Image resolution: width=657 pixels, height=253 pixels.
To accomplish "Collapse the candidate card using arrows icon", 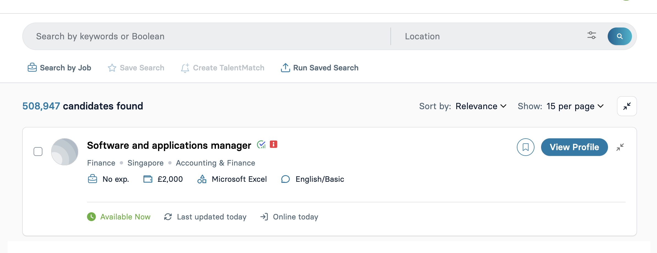I will click(x=620, y=147).
